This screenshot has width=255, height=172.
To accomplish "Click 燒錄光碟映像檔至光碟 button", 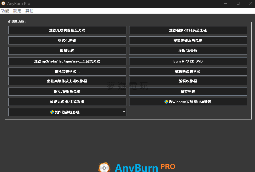I will 67,30.
